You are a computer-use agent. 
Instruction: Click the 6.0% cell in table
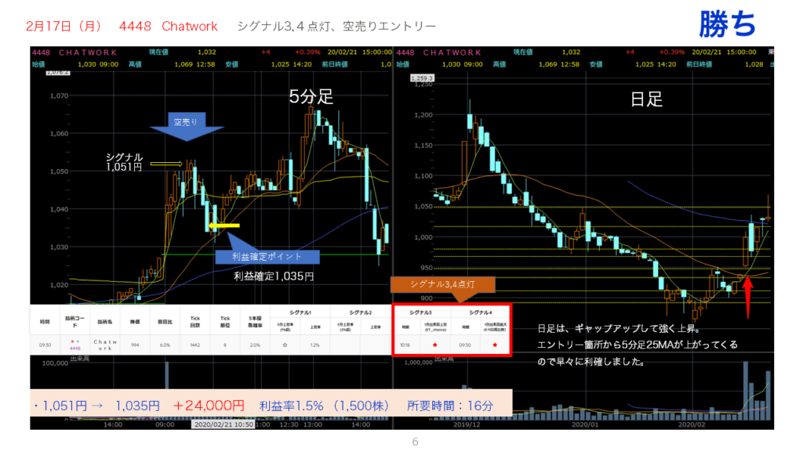point(165,345)
